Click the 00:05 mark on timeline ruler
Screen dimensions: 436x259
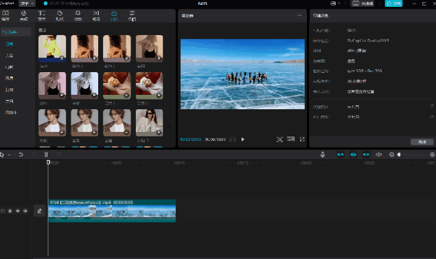(117, 163)
